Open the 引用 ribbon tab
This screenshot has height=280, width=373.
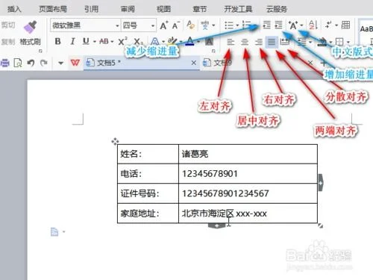click(91, 9)
